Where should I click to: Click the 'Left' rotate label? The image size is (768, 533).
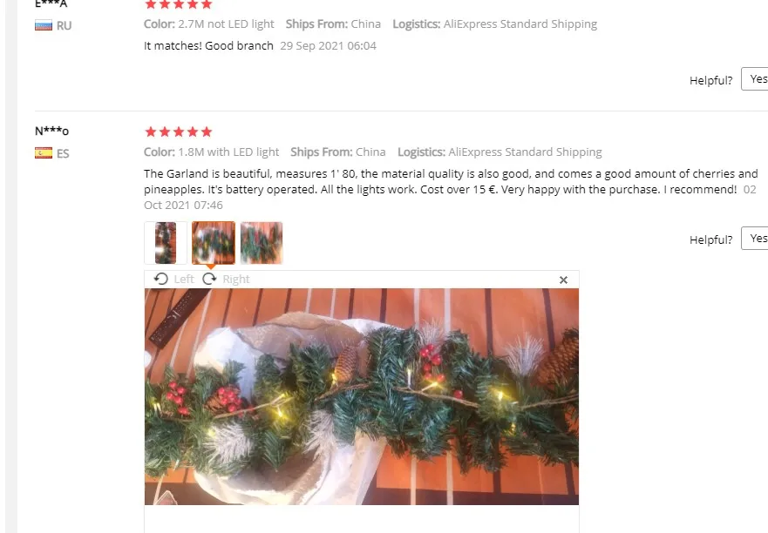point(184,280)
